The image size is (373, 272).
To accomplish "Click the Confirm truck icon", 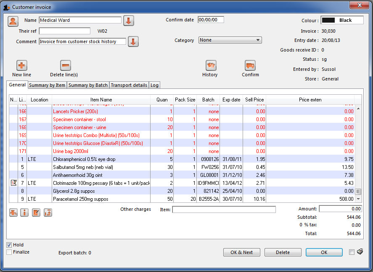I will (x=250, y=66).
